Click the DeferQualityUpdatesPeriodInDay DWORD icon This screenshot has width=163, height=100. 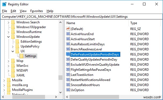68,59
